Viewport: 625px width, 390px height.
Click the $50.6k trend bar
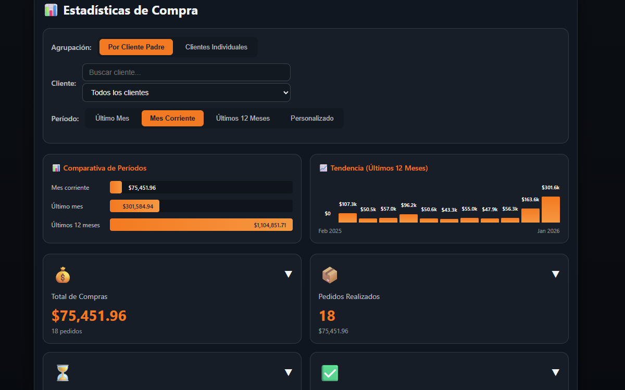[429, 220]
